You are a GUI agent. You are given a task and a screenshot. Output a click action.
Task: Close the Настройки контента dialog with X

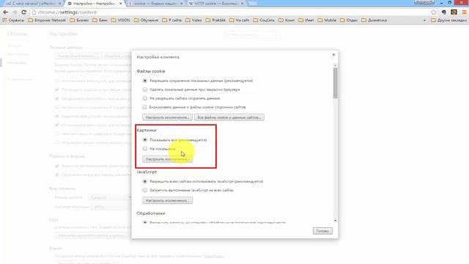(x=333, y=55)
